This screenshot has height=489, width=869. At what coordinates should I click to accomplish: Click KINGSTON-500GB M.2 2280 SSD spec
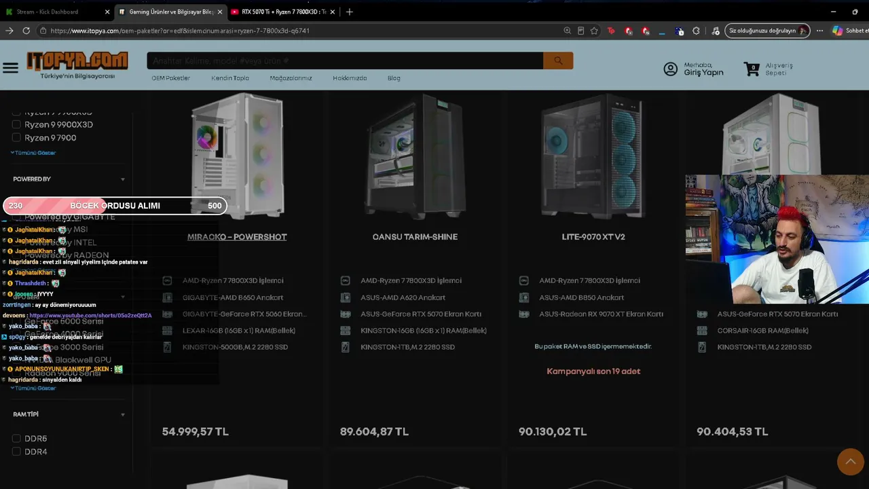235,347
